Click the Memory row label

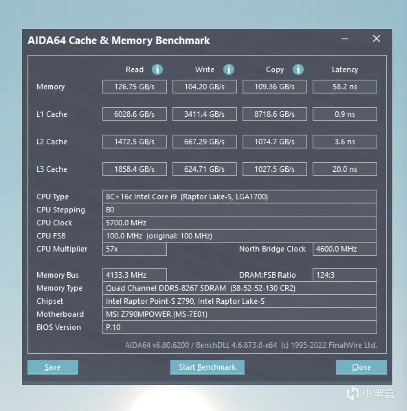tap(50, 87)
